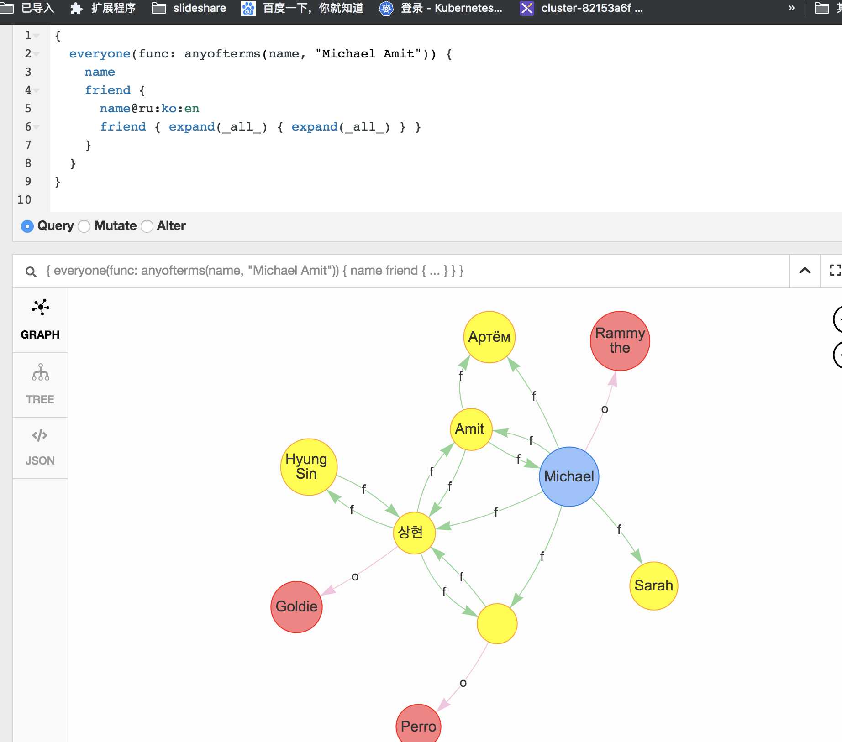Open the slideshare bookmark folder
This screenshot has height=742, width=842.
tap(189, 8)
